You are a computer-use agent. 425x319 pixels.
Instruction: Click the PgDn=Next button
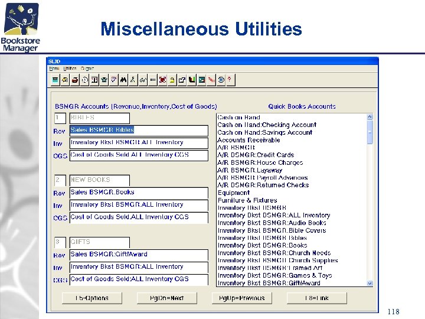[166, 298]
